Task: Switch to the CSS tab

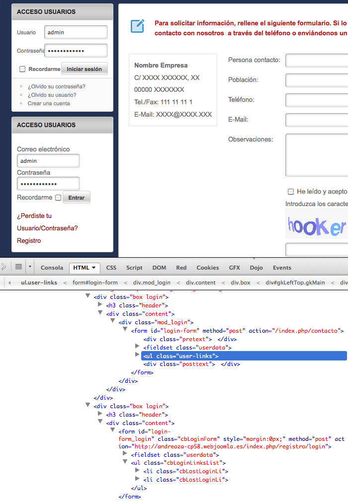Action: [111, 268]
